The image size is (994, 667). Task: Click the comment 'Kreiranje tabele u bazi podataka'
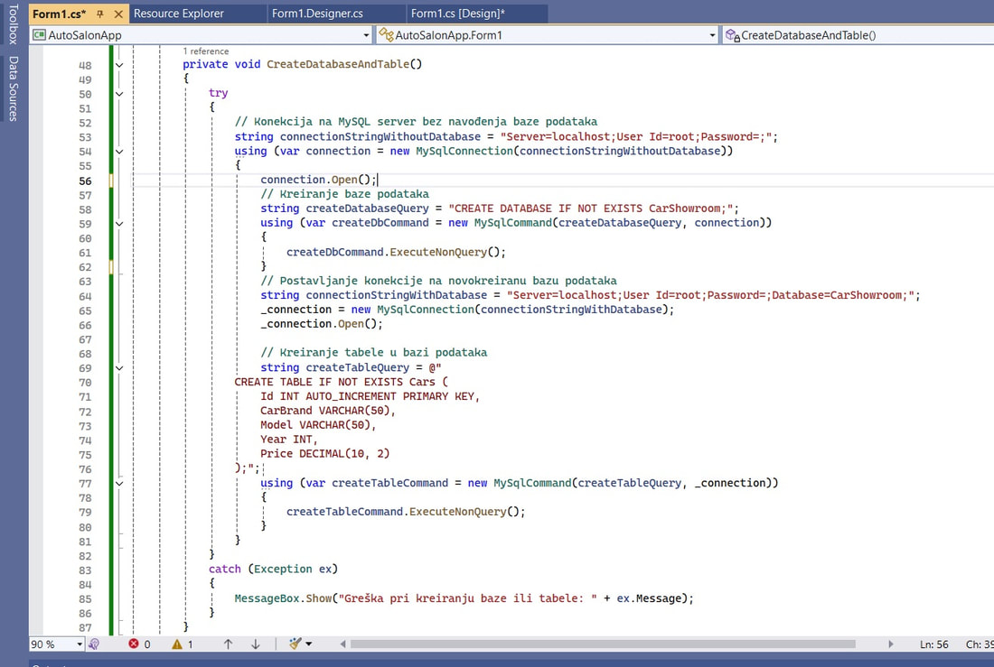point(373,352)
